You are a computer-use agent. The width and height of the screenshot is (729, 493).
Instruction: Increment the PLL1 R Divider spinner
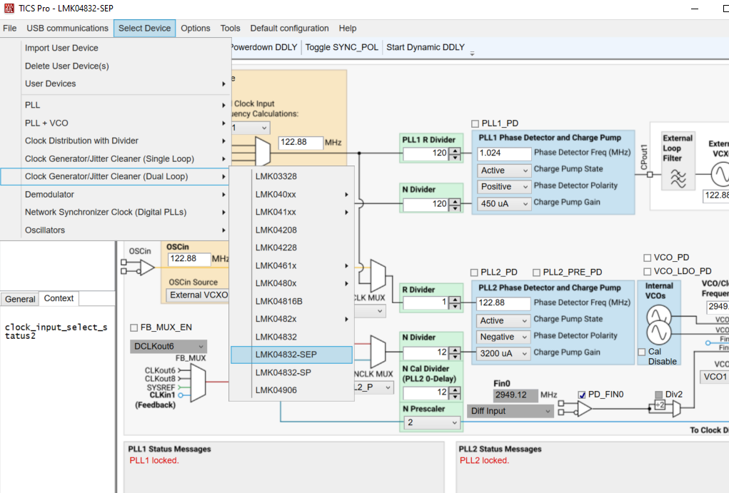(x=454, y=150)
